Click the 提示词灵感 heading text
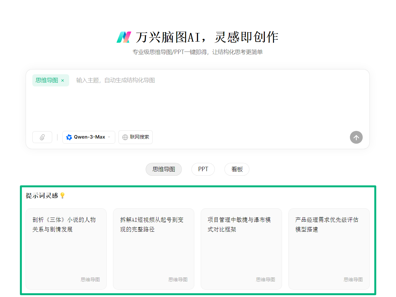The width and height of the screenshot is (396, 297). coord(42,196)
